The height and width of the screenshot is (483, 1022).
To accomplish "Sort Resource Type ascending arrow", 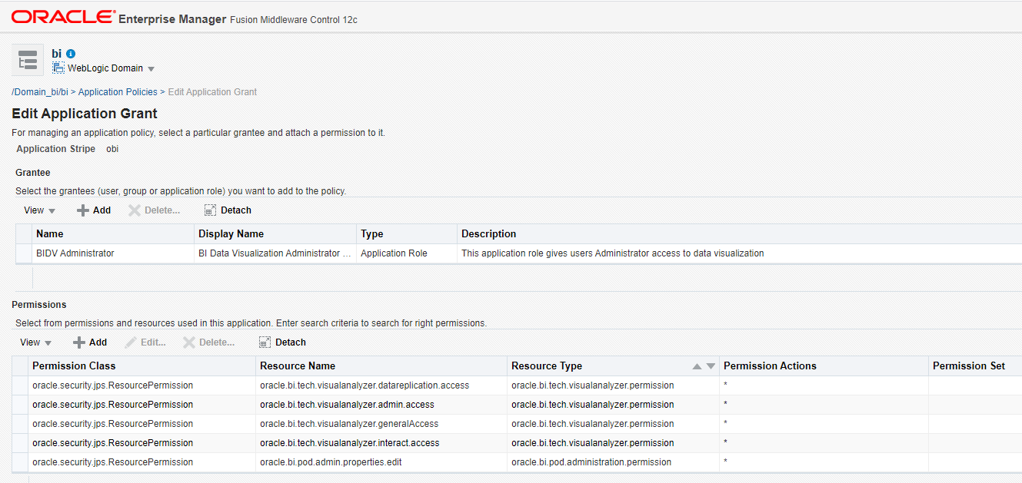I will pos(697,366).
